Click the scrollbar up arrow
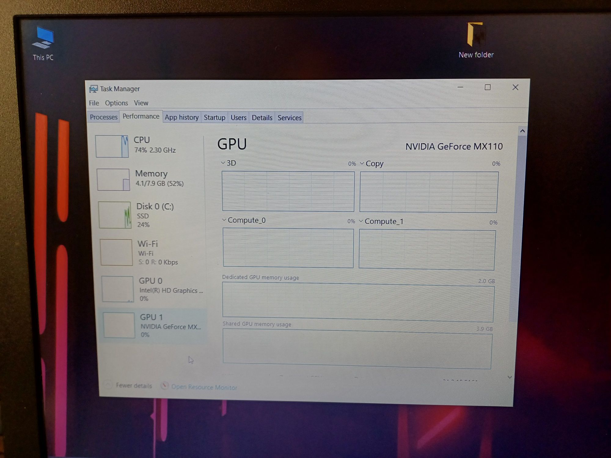Image resolution: width=611 pixels, height=458 pixels. (522, 131)
